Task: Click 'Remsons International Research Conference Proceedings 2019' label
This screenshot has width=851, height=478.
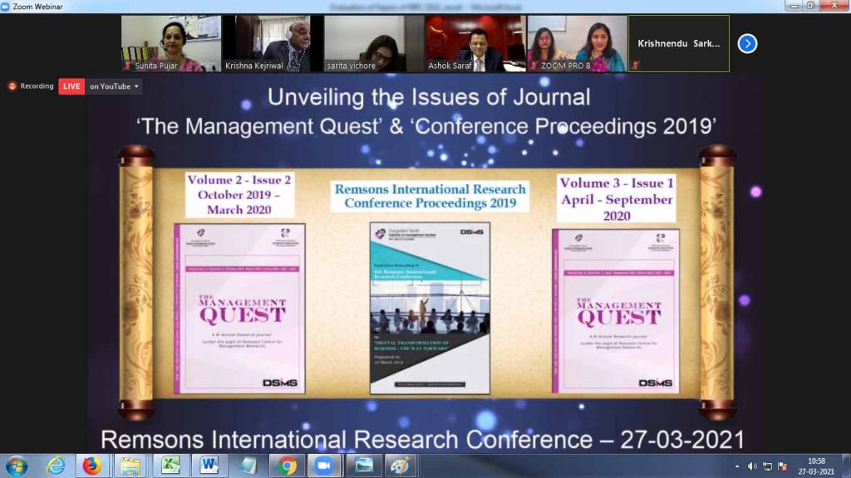Action: click(430, 196)
